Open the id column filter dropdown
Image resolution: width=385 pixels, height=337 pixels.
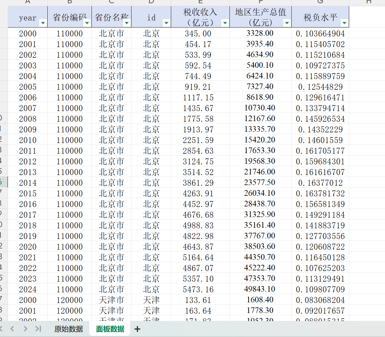click(166, 23)
